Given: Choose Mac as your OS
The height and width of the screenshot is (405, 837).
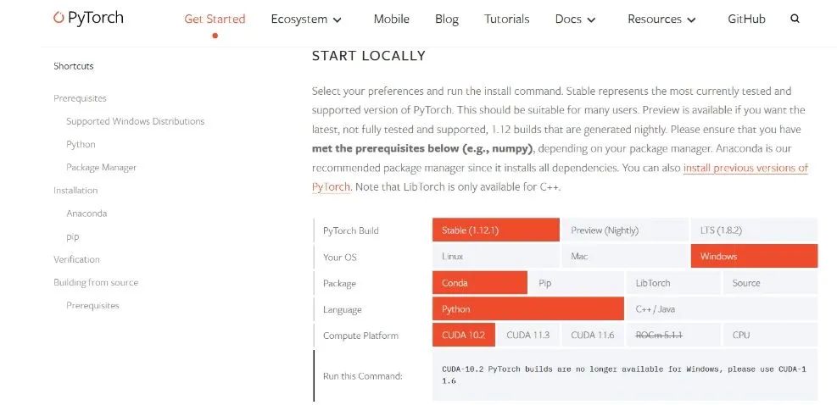Looking at the screenshot, I should (624, 256).
